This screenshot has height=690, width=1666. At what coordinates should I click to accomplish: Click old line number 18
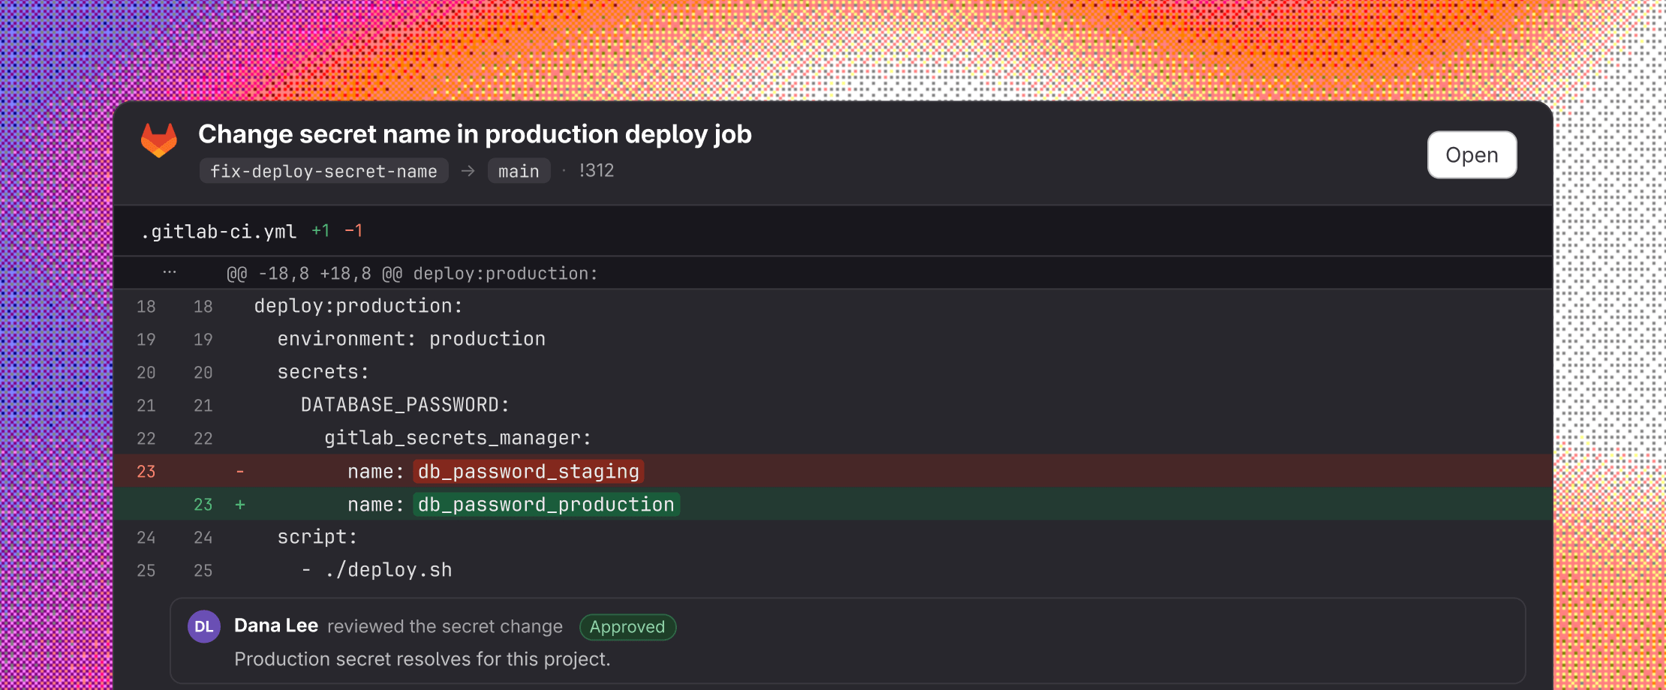point(146,307)
